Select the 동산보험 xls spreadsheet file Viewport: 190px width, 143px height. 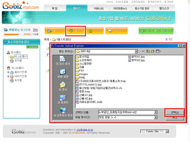[x=99, y=88]
